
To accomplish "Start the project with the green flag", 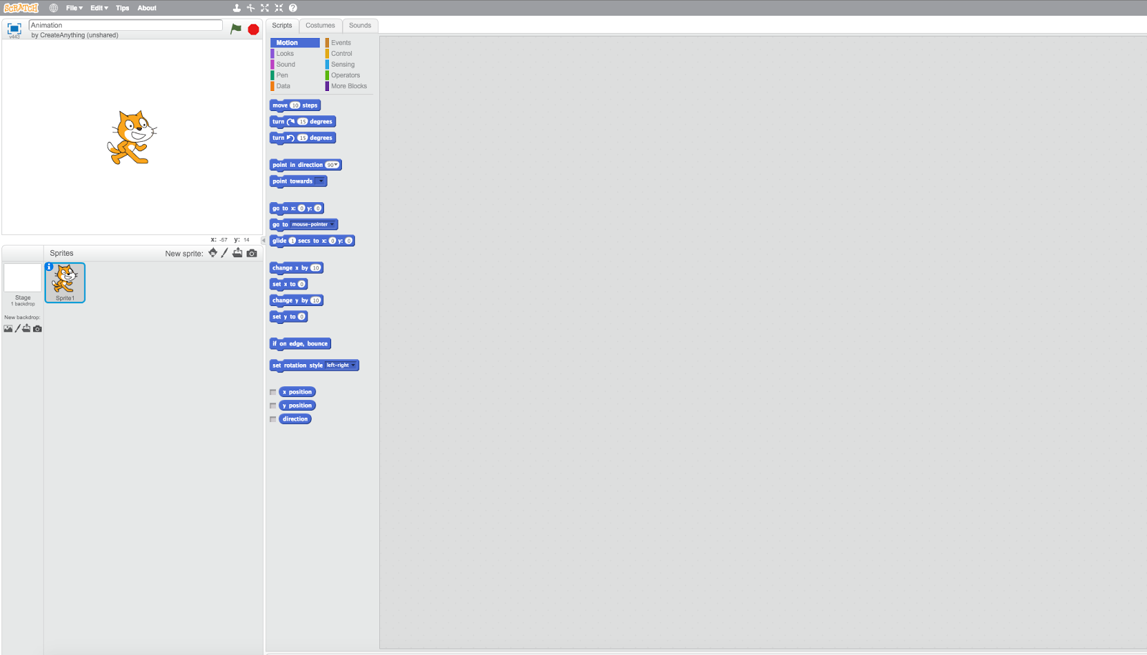I will tap(235, 29).
